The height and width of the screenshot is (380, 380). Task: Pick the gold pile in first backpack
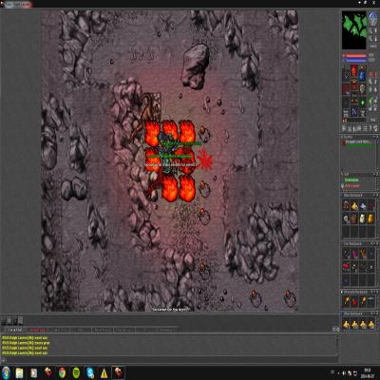[354, 206]
